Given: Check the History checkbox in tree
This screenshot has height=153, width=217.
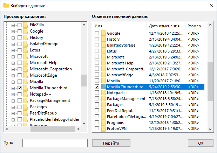Looking at the screenshot, I should coord(20,37).
